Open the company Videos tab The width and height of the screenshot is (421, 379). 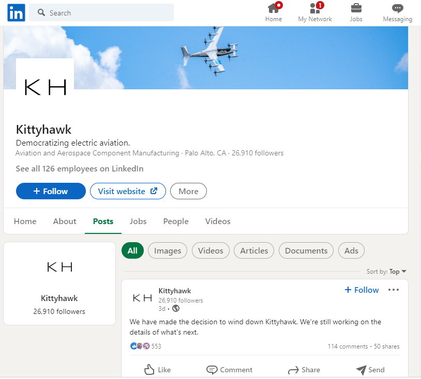click(x=218, y=221)
